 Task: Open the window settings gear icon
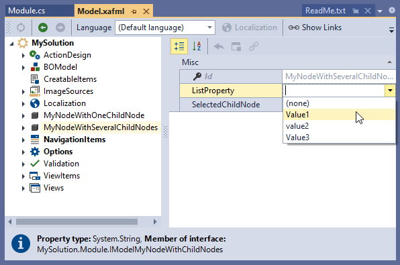point(392,10)
